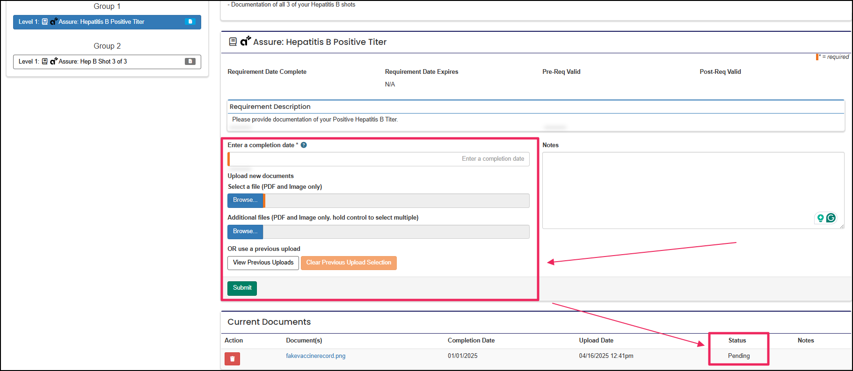Click the form icon in the Assure: Hepatitis B Positive Titer heading

click(233, 42)
